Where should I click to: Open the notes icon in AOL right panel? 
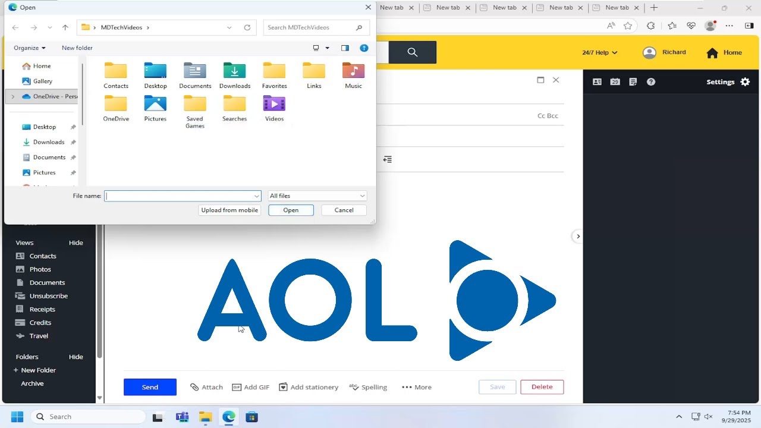point(633,82)
